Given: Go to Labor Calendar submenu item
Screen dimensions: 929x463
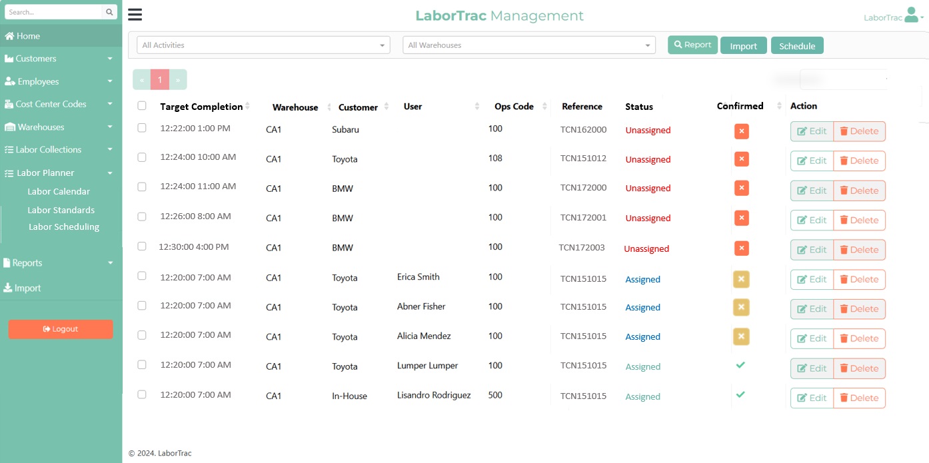Looking at the screenshot, I should tap(59, 192).
